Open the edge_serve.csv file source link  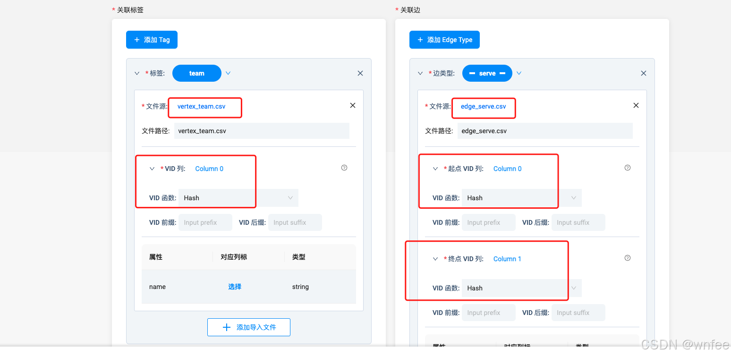tap(484, 106)
